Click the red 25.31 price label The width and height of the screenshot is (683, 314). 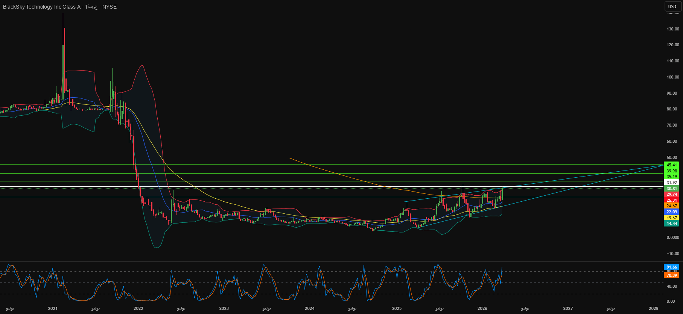[x=672, y=200]
